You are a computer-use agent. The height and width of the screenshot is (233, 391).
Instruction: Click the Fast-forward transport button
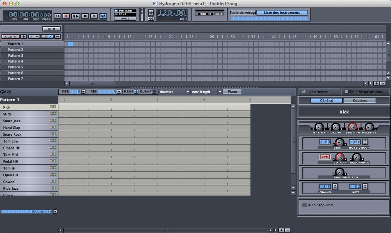click(94, 16)
